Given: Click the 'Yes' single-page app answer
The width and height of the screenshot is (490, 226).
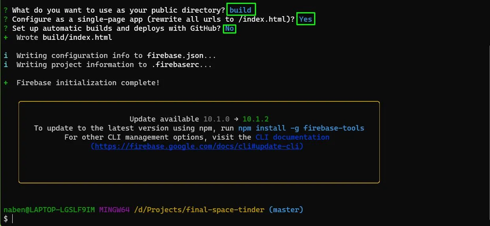Looking at the screenshot, I should coord(306,19).
